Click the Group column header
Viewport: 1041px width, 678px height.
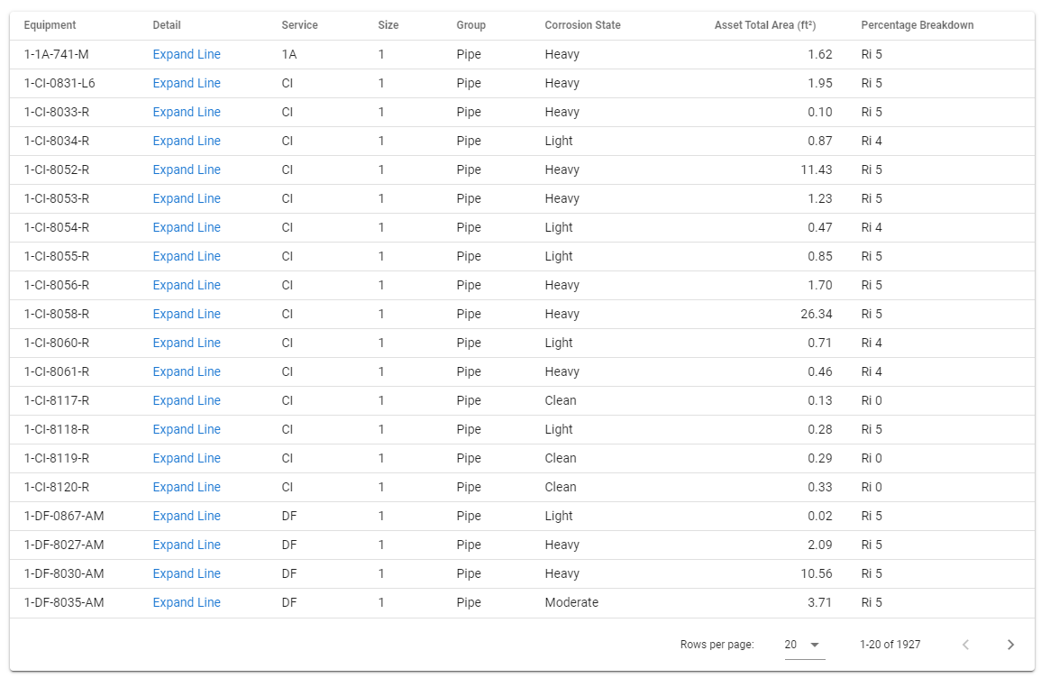click(x=470, y=25)
